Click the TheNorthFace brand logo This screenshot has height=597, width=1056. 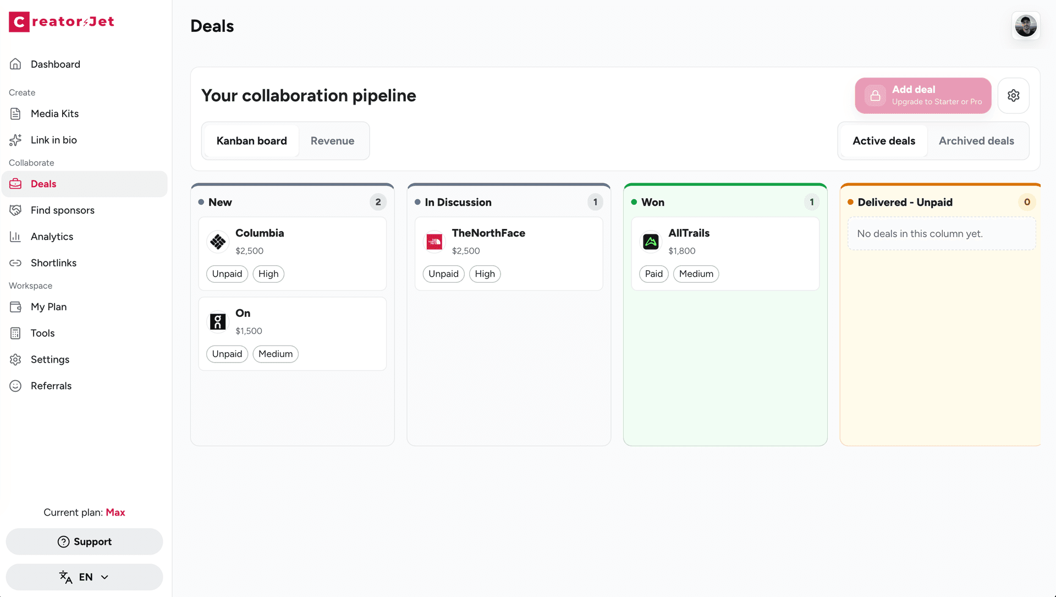tap(435, 242)
